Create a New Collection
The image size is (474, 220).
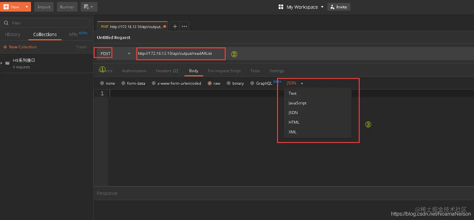20,47
